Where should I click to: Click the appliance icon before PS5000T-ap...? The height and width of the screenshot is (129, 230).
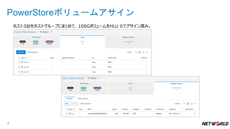[x=170, y=114]
